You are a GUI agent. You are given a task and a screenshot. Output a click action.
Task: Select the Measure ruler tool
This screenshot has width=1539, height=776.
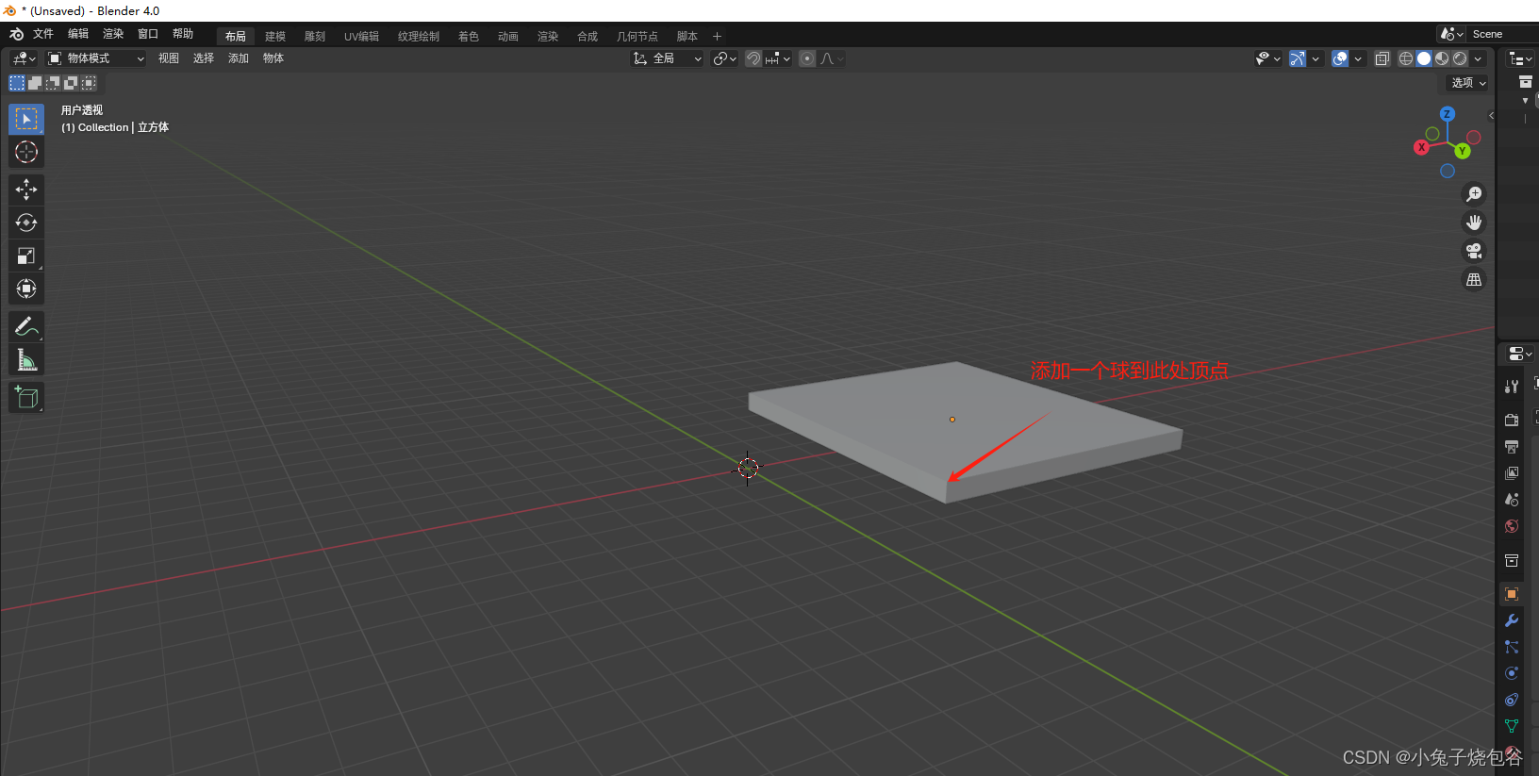tap(26, 359)
